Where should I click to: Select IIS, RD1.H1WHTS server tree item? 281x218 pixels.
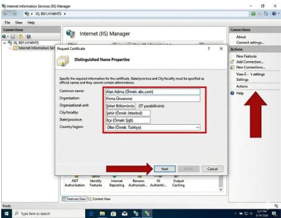tap(26, 43)
